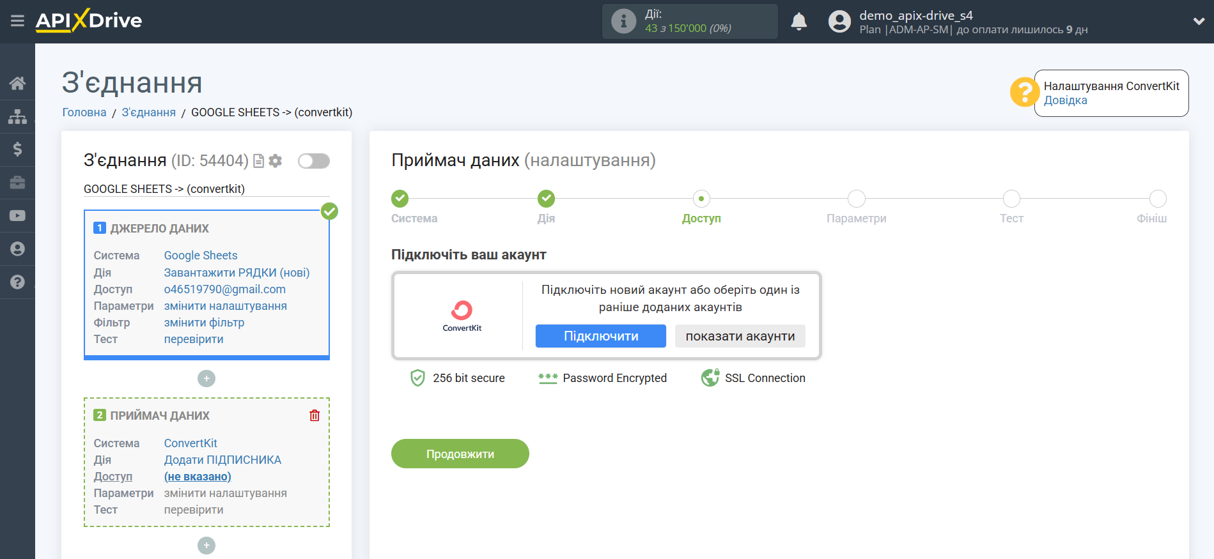Open the video tutorials YouTube icon

click(17, 216)
